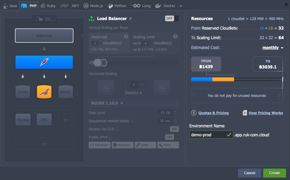The height and width of the screenshot is (180, 290).
Task: Click the TO ฿3039.1 cost box
Action: tap(268, 64)
